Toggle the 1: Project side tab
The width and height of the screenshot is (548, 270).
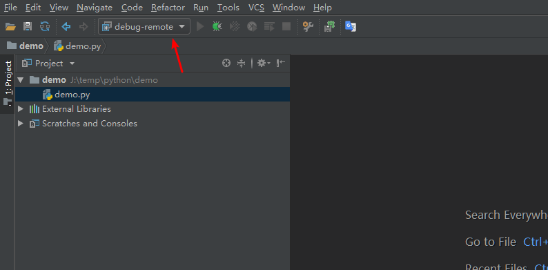[8, 84]
